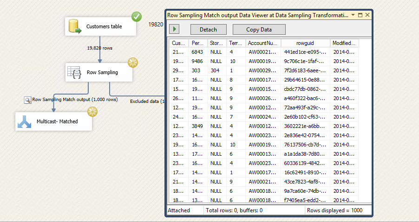The image size is (419, 222).
Task: Click 'Rows displayed = 1000' status text
Action: [334, 210]
